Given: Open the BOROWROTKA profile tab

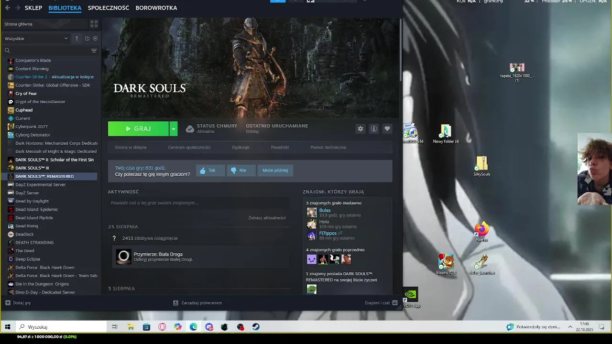Looking at the screenshot, I should pyautogui.click(x=156, y=8).
